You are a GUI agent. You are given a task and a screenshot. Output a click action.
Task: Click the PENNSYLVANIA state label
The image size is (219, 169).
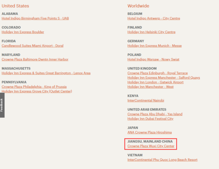[x=14, y=82]
